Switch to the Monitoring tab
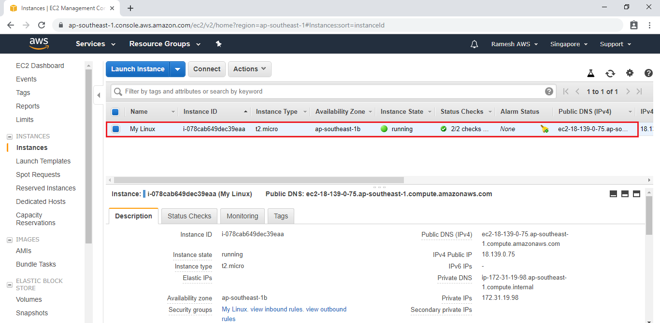The image size is (660, 323). [243, 216]
